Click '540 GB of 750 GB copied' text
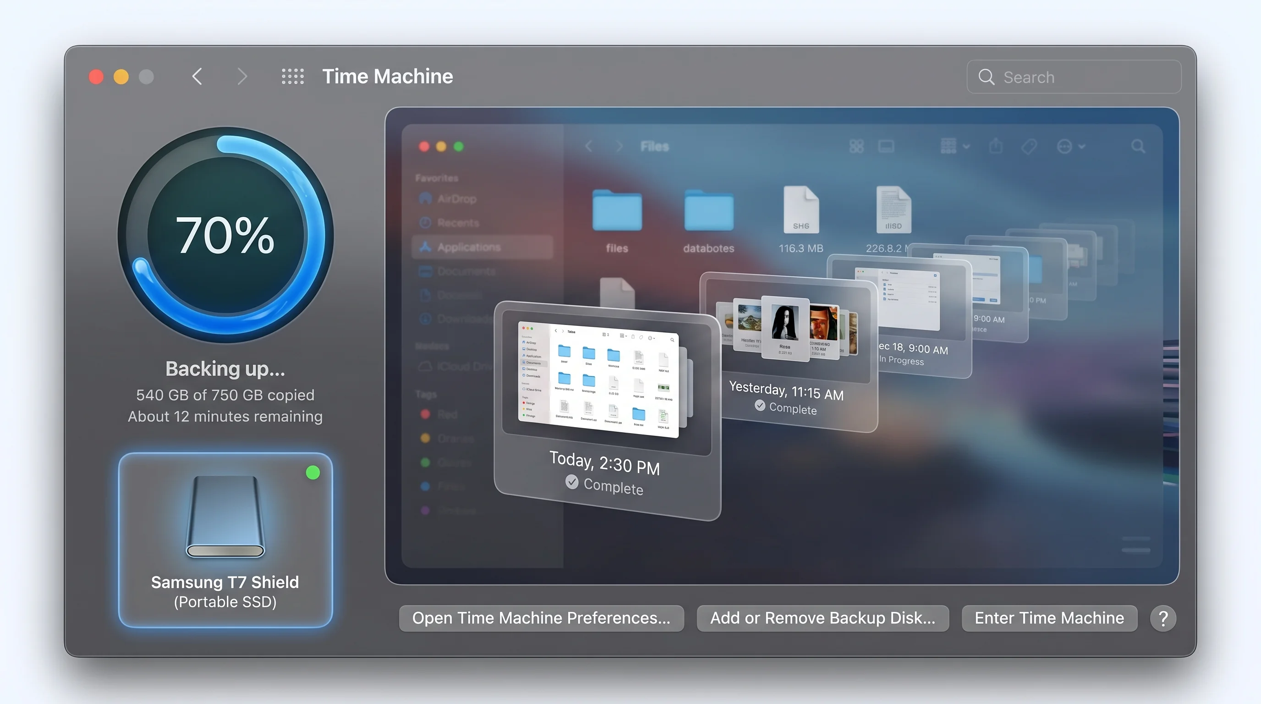This screenshot has height=704, width=1261. tap(225, 395)
